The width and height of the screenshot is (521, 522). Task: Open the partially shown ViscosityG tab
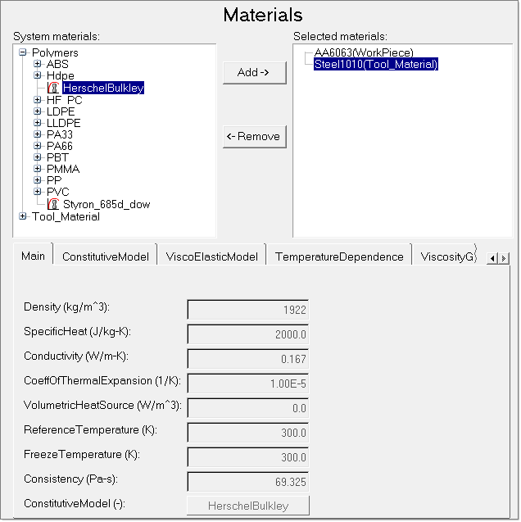tap(446, 256)
